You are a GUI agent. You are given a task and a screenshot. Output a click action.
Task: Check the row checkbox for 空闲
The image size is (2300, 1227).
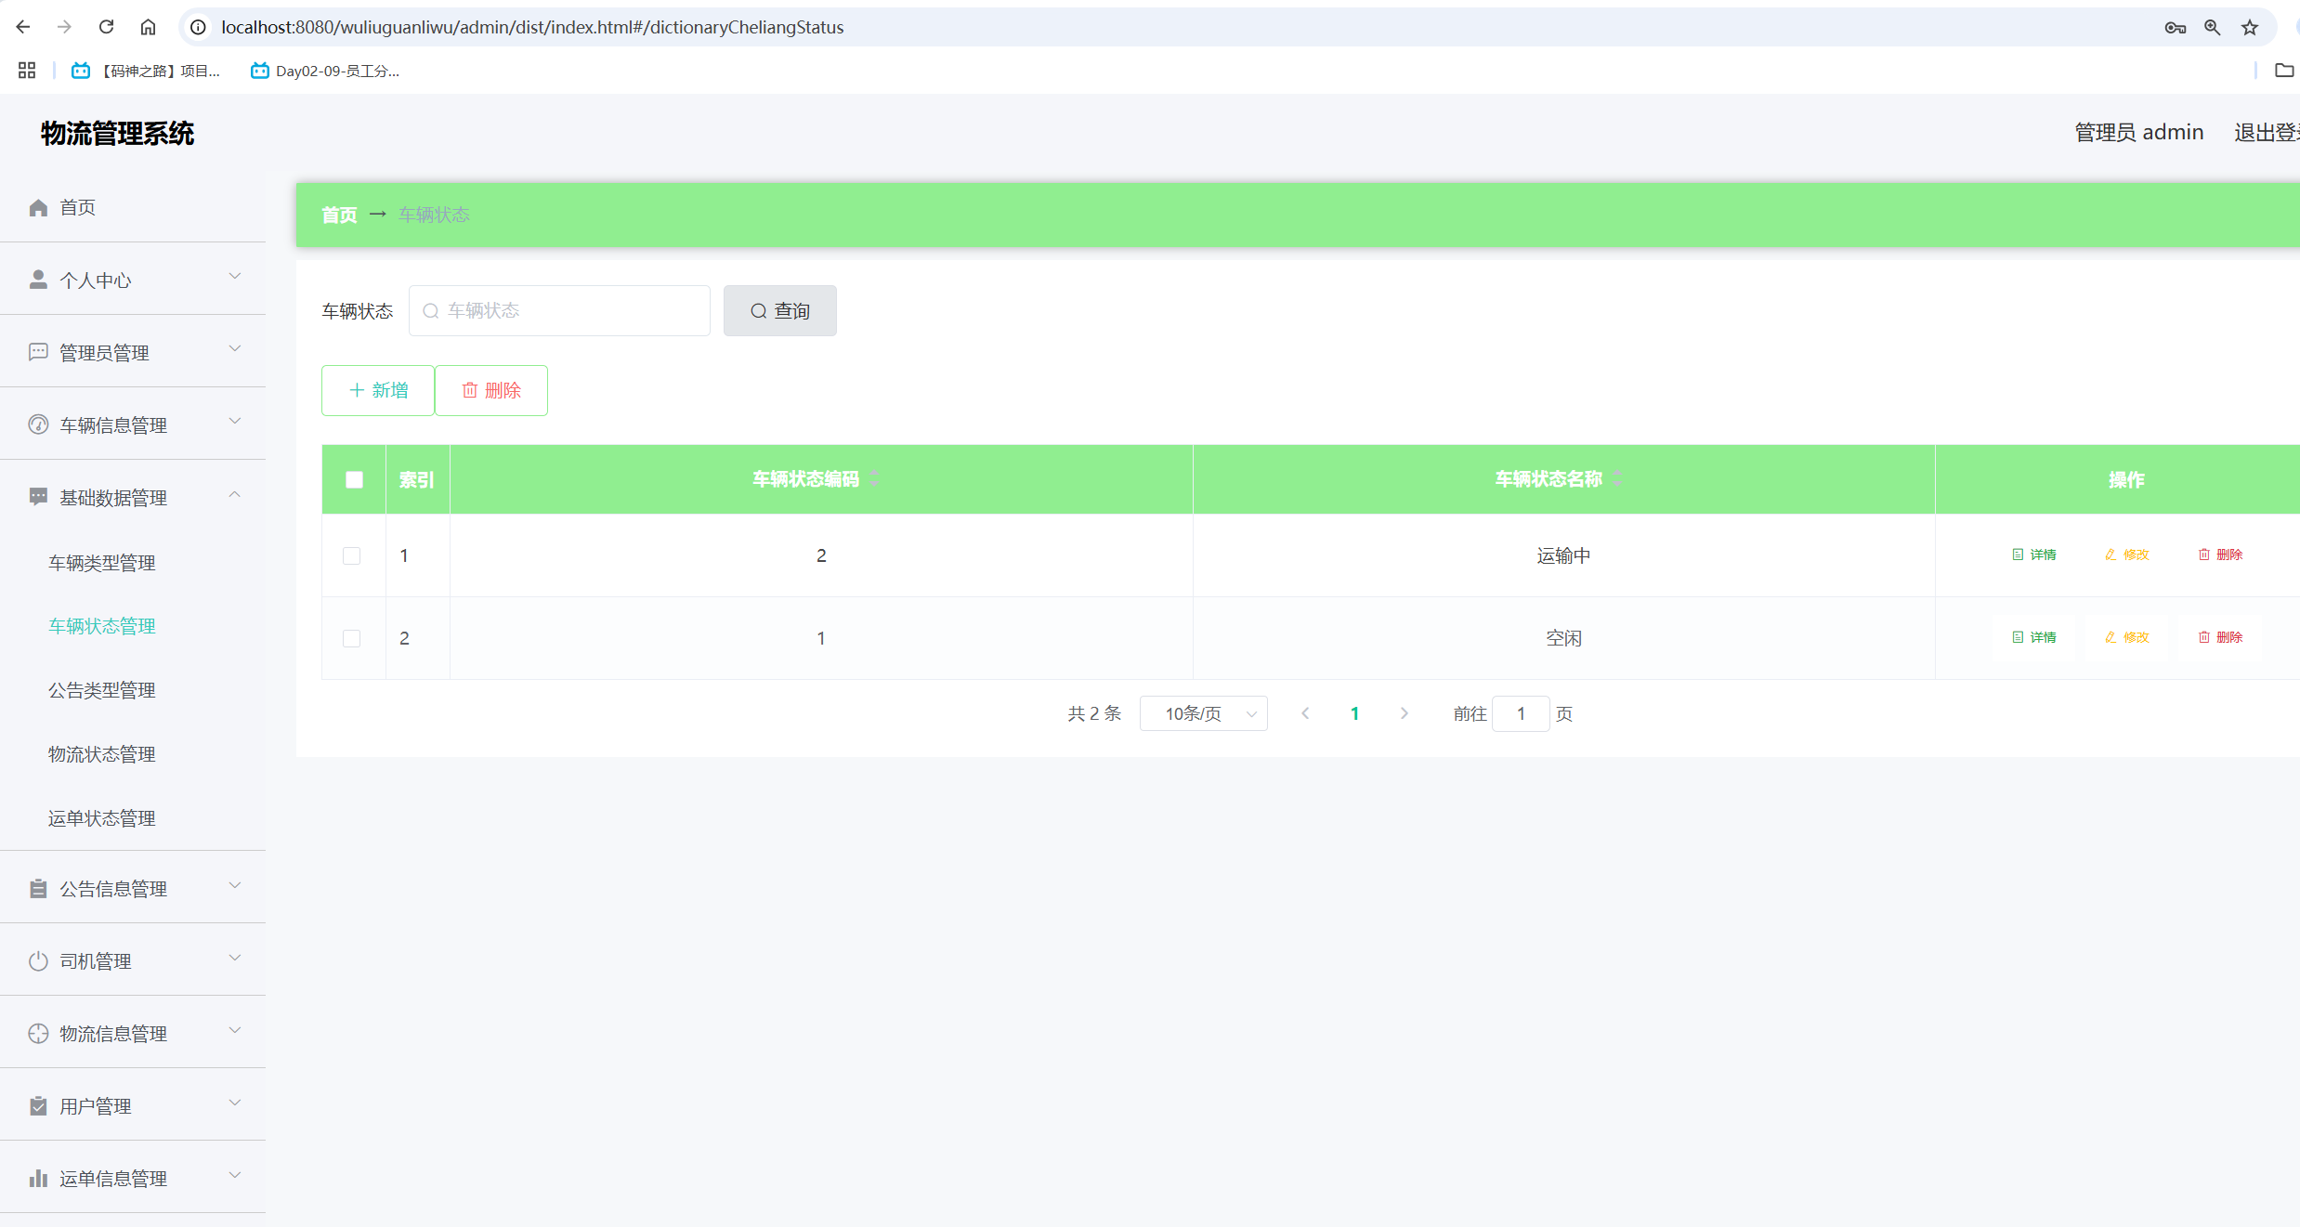pos(351,638)
